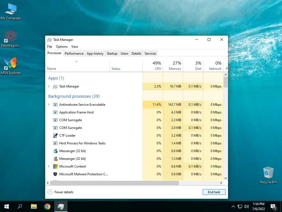Click the vertical scrollbar thumb
This screenshot has height=212, width=282.
click(x=226, y=82)
